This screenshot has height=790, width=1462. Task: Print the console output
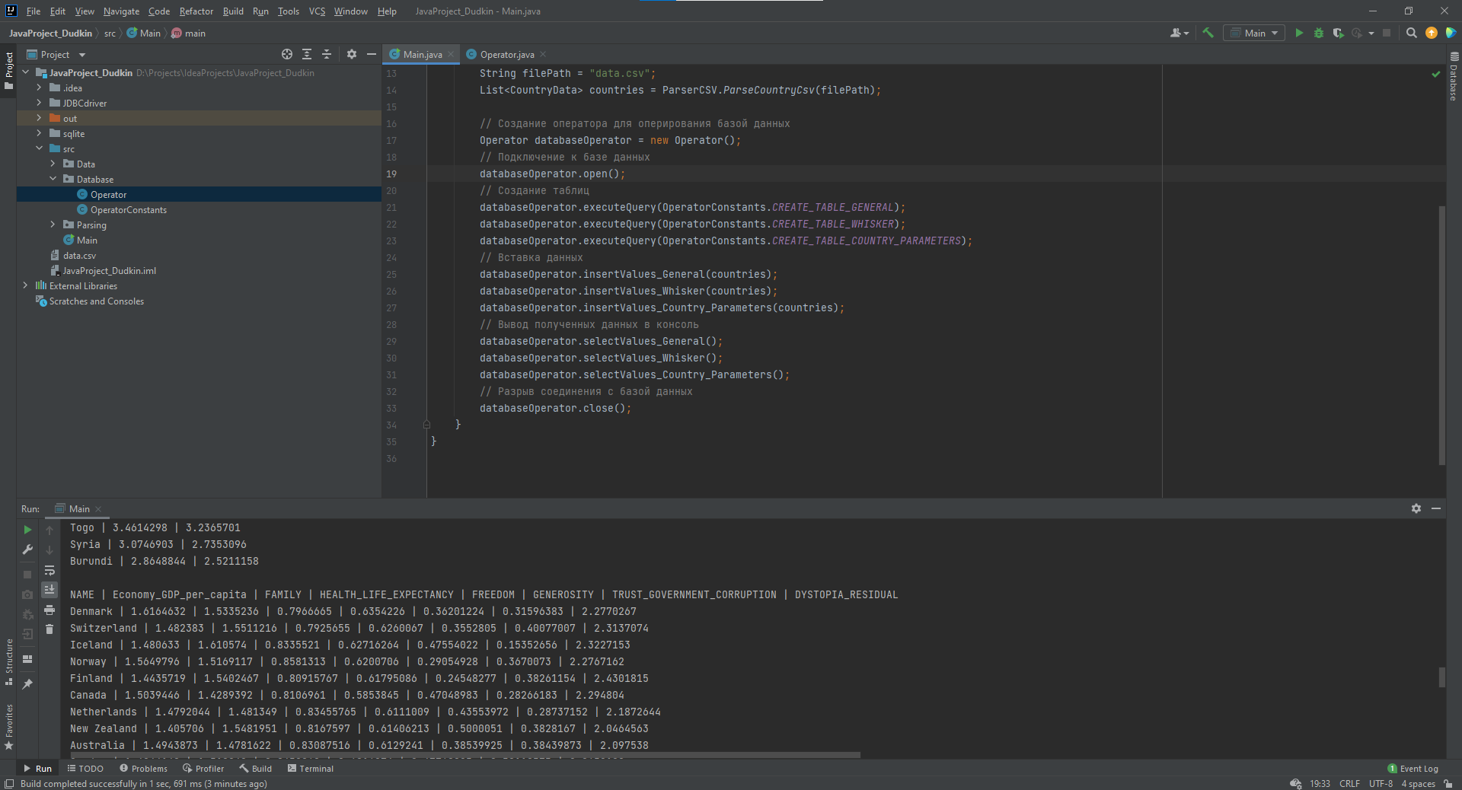(x=49, y=610)
